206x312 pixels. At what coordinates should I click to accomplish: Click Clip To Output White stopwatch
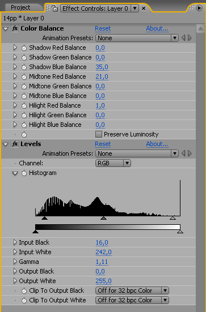tap(24, 301)
